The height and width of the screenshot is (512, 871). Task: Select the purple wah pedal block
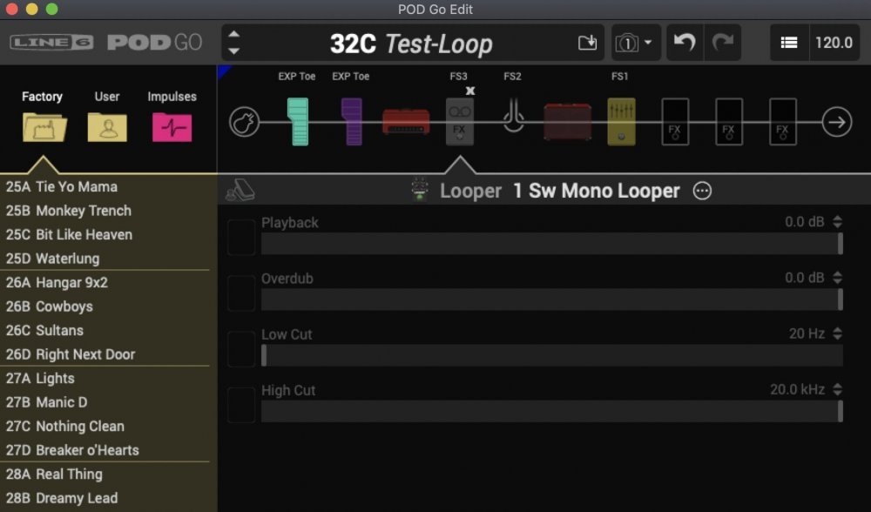352,122
